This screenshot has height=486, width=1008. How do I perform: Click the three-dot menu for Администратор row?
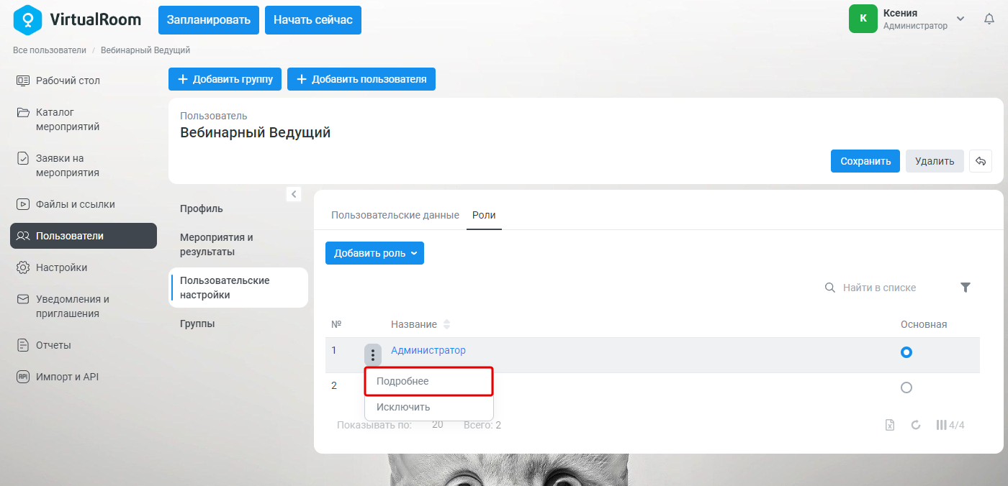click(x=372, y=354)
